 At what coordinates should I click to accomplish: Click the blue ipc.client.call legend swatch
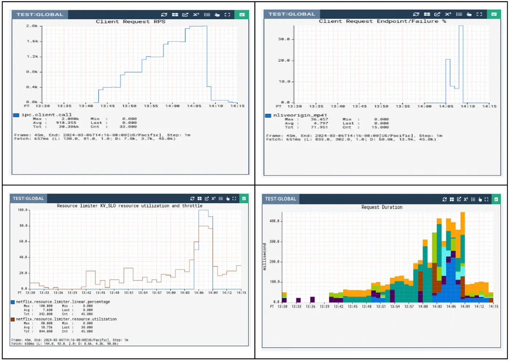pyautogui.click(x=16, y=115)
